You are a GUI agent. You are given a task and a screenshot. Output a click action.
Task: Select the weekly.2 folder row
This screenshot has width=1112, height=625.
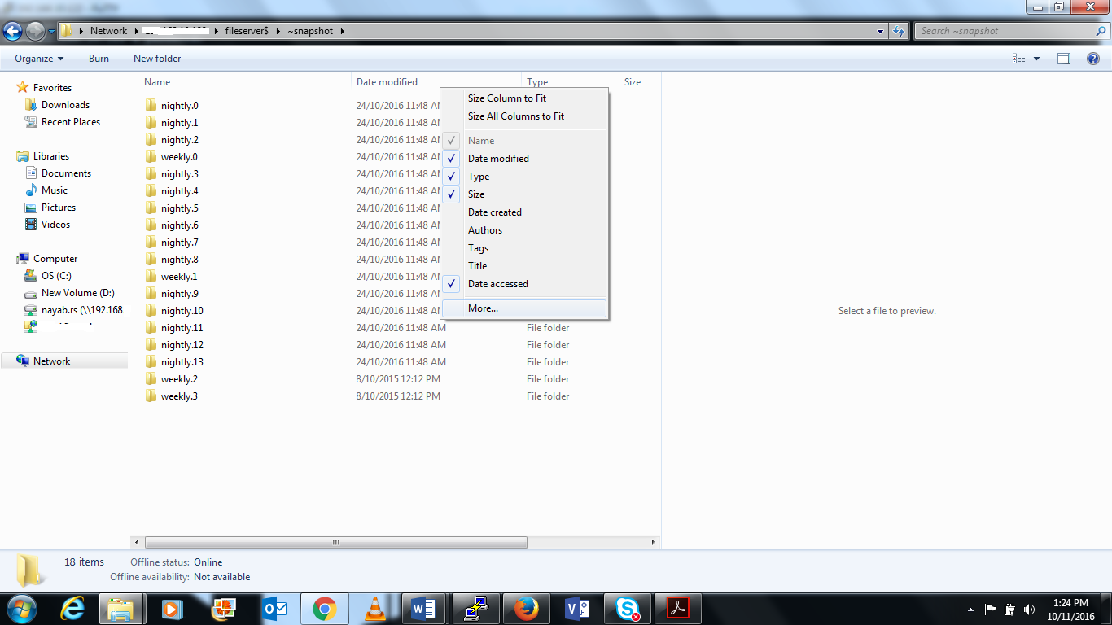pyautogui.click(x=395, y=379)
